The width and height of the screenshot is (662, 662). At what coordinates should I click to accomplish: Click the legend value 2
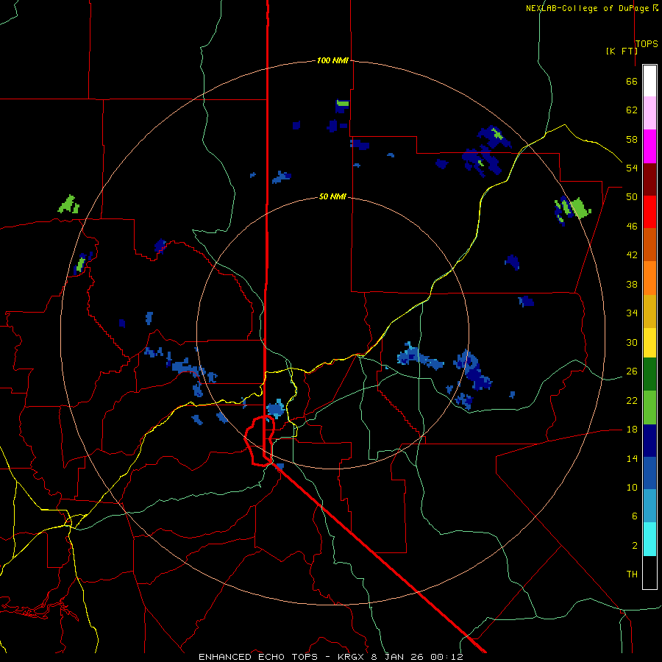click(x=635, y=546)
